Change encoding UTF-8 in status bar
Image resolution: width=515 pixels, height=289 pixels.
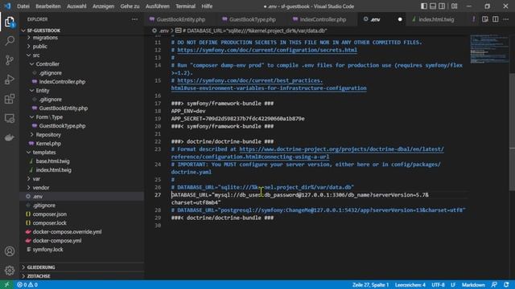click(438, 285)
